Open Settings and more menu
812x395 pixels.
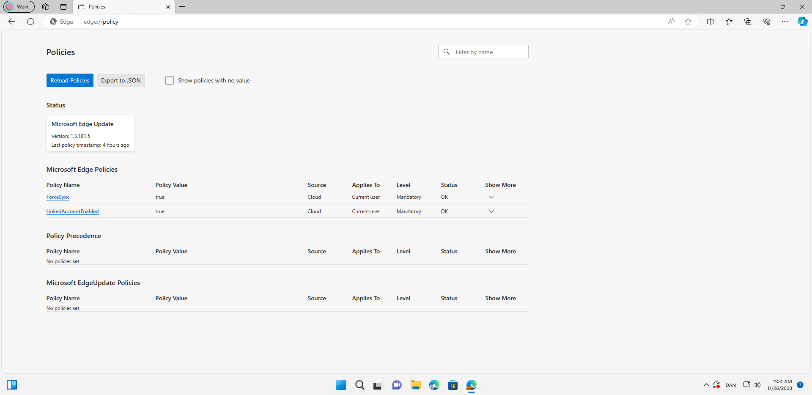click(x=785, y=22)
